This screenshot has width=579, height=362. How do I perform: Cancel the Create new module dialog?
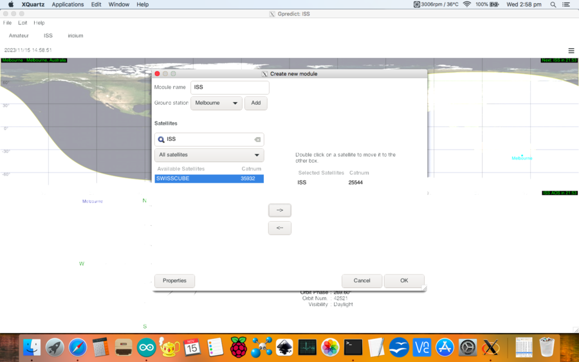[362, 281]
